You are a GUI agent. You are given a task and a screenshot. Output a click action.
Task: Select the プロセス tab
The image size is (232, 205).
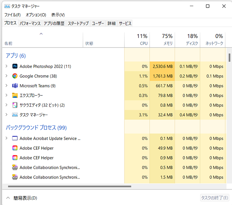[x=10, y=23]
